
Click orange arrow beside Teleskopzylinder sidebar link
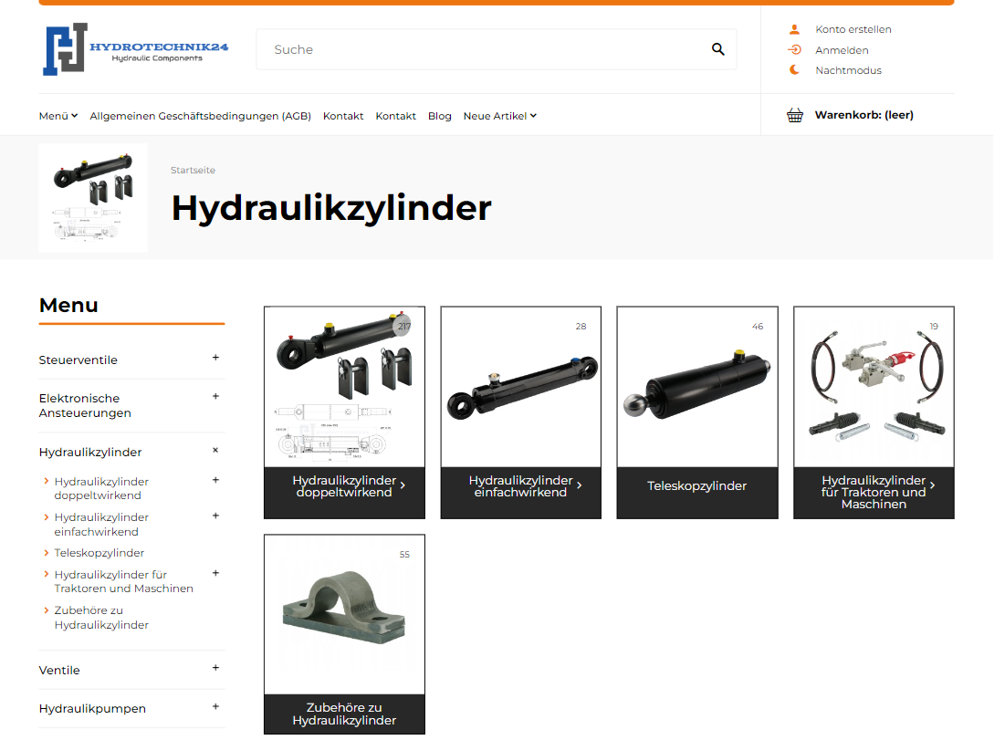point(47,552)
